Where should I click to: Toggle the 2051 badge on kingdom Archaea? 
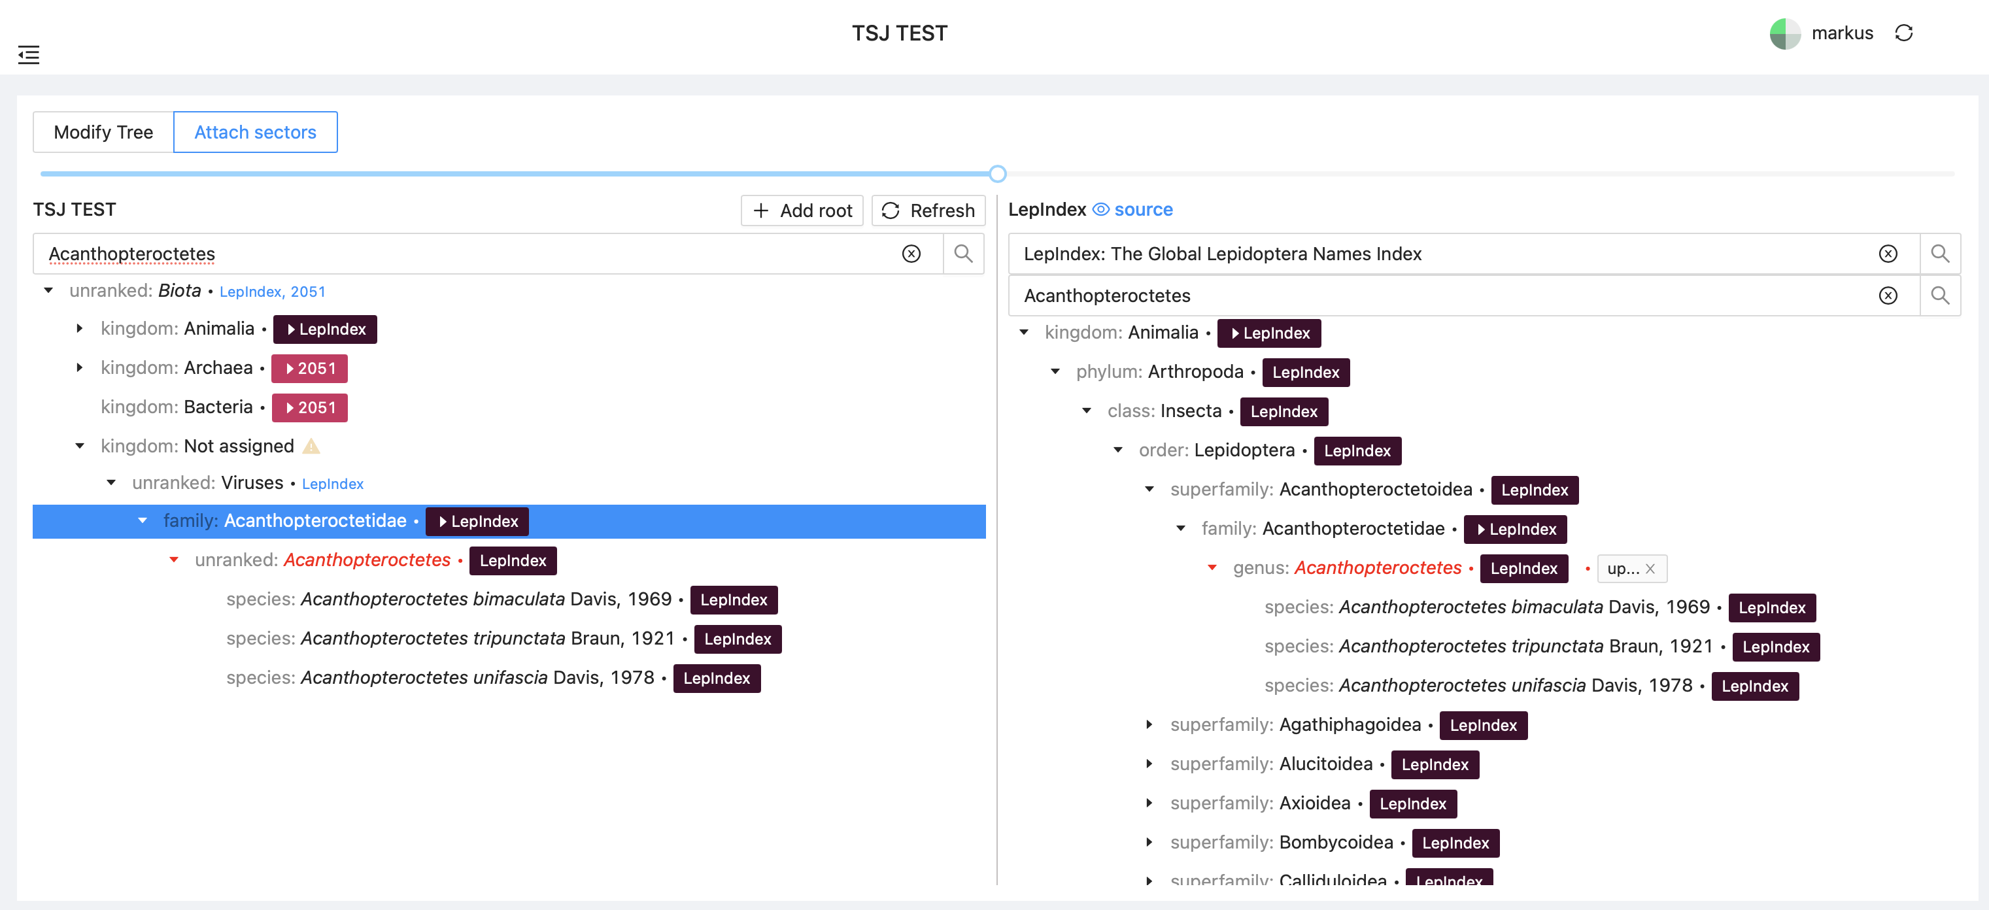click(310, 368)
